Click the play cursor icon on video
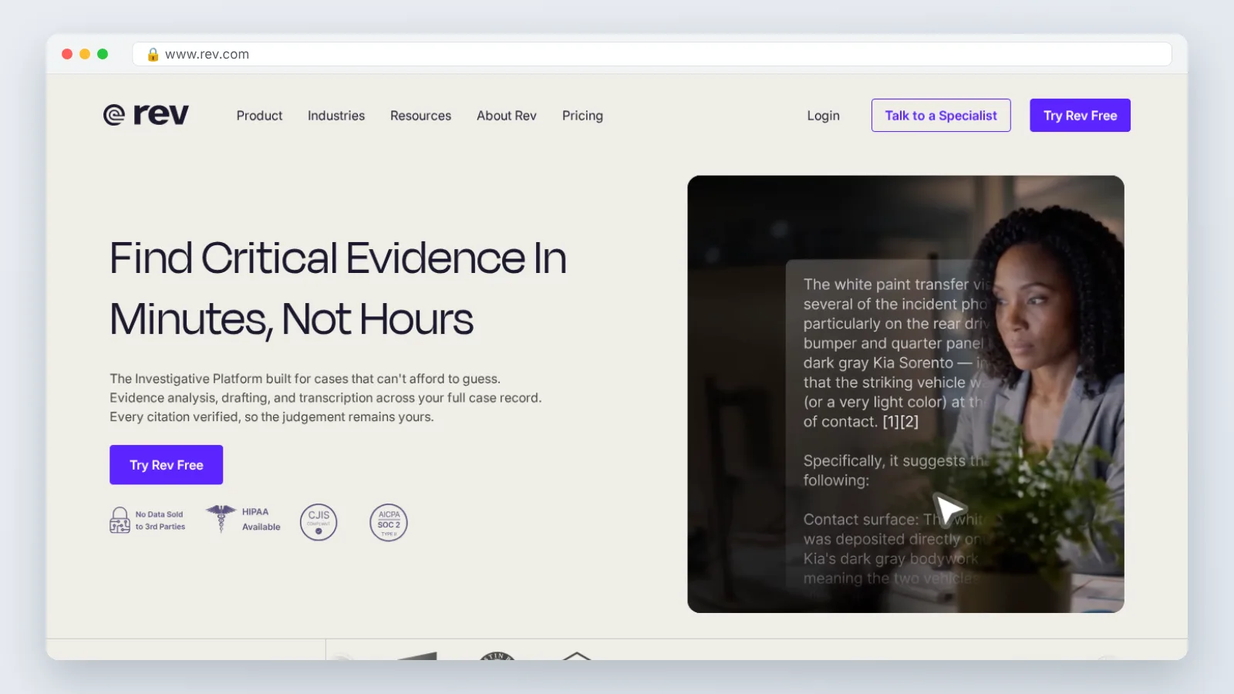 click(x=949, y=509)
